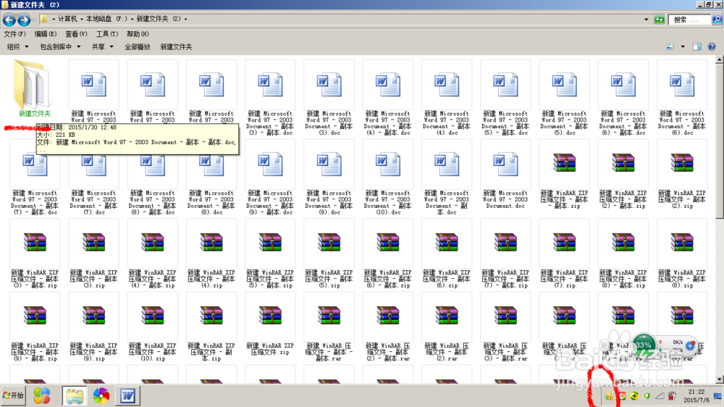Click the search magnifier icon
Viewport: 724px width, 407px height.
(717, 20)
